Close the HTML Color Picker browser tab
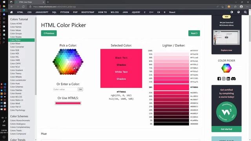Screen dimensions: 251x141 point(44,2)
